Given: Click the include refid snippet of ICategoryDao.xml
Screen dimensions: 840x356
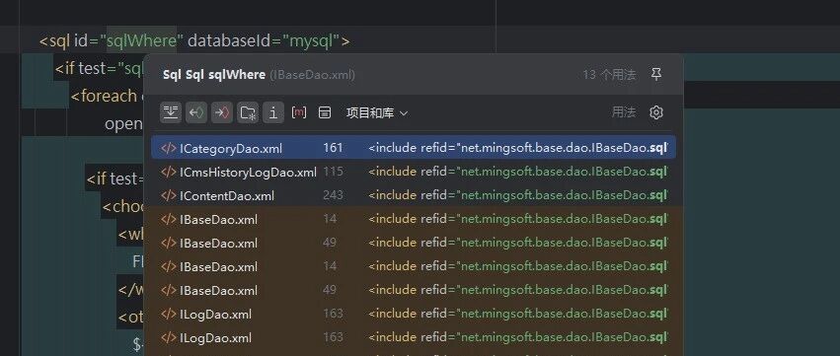Looking at the screenshot, I should coord(518,148).
